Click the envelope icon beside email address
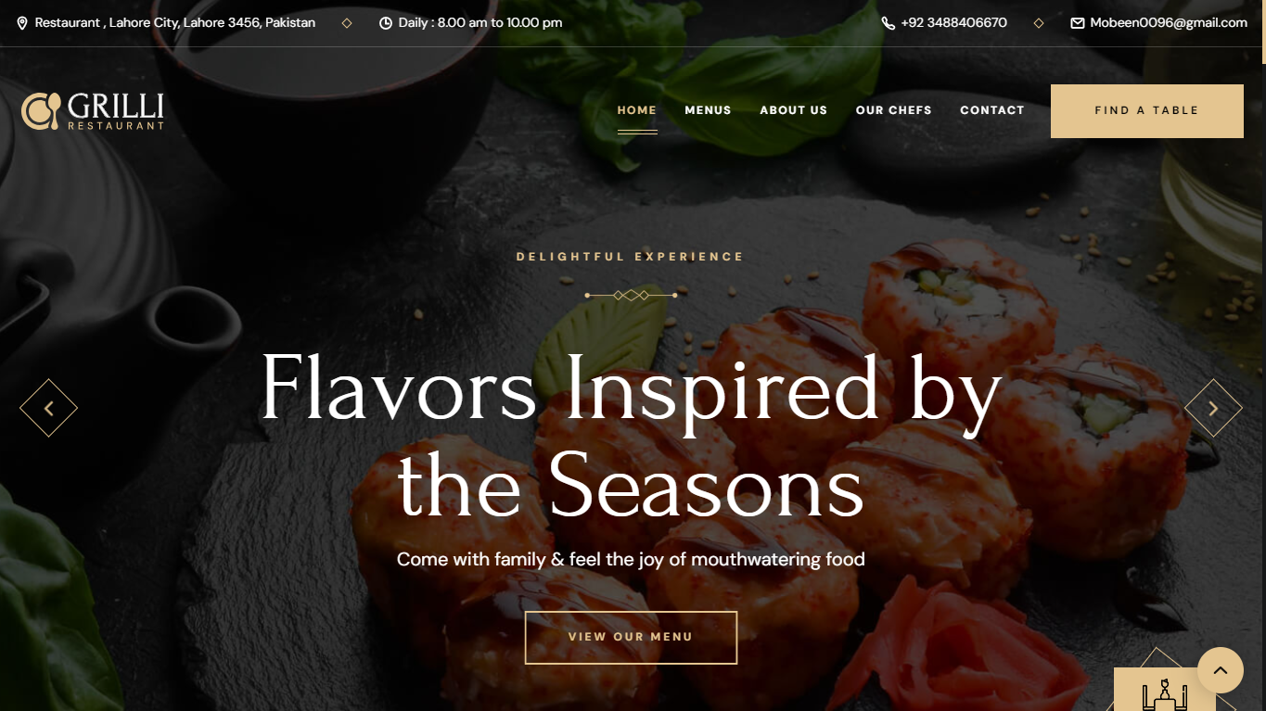This screenshot has height=711, width=1266. (1077, 23)
